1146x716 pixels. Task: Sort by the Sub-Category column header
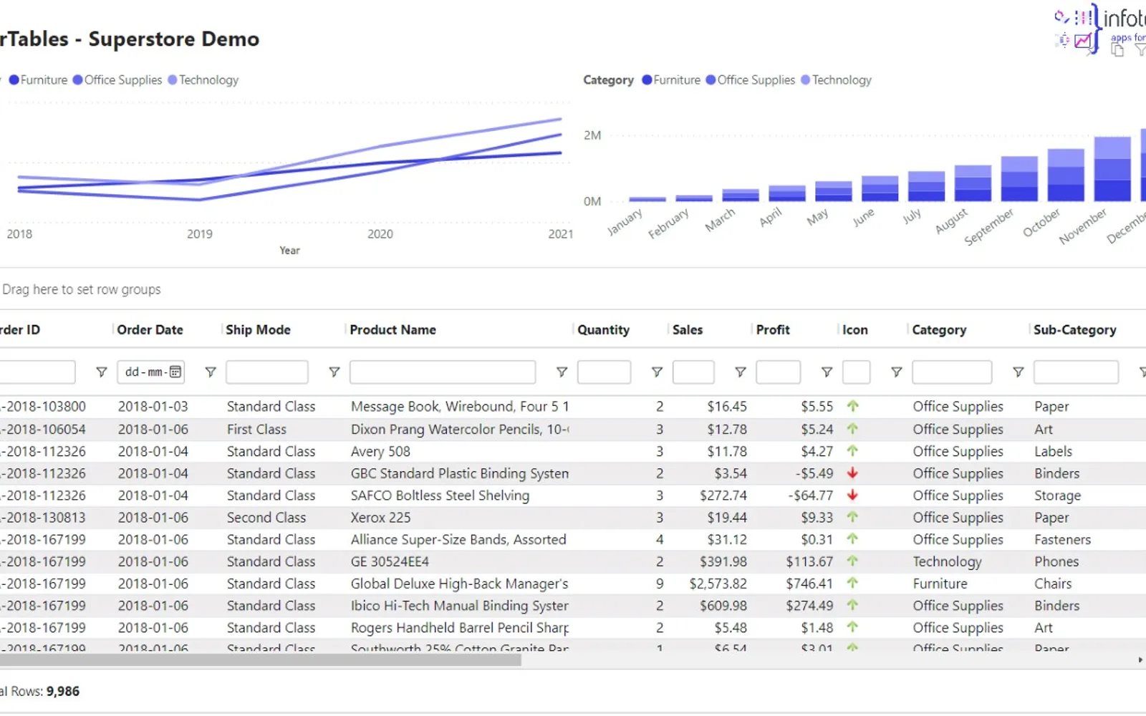[1074, 329]
